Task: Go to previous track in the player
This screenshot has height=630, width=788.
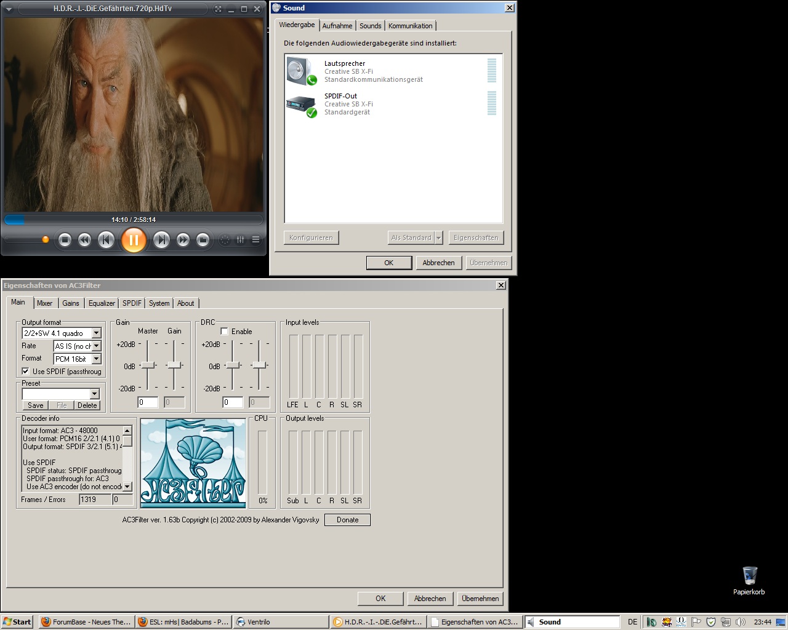Action: point(106,240)
